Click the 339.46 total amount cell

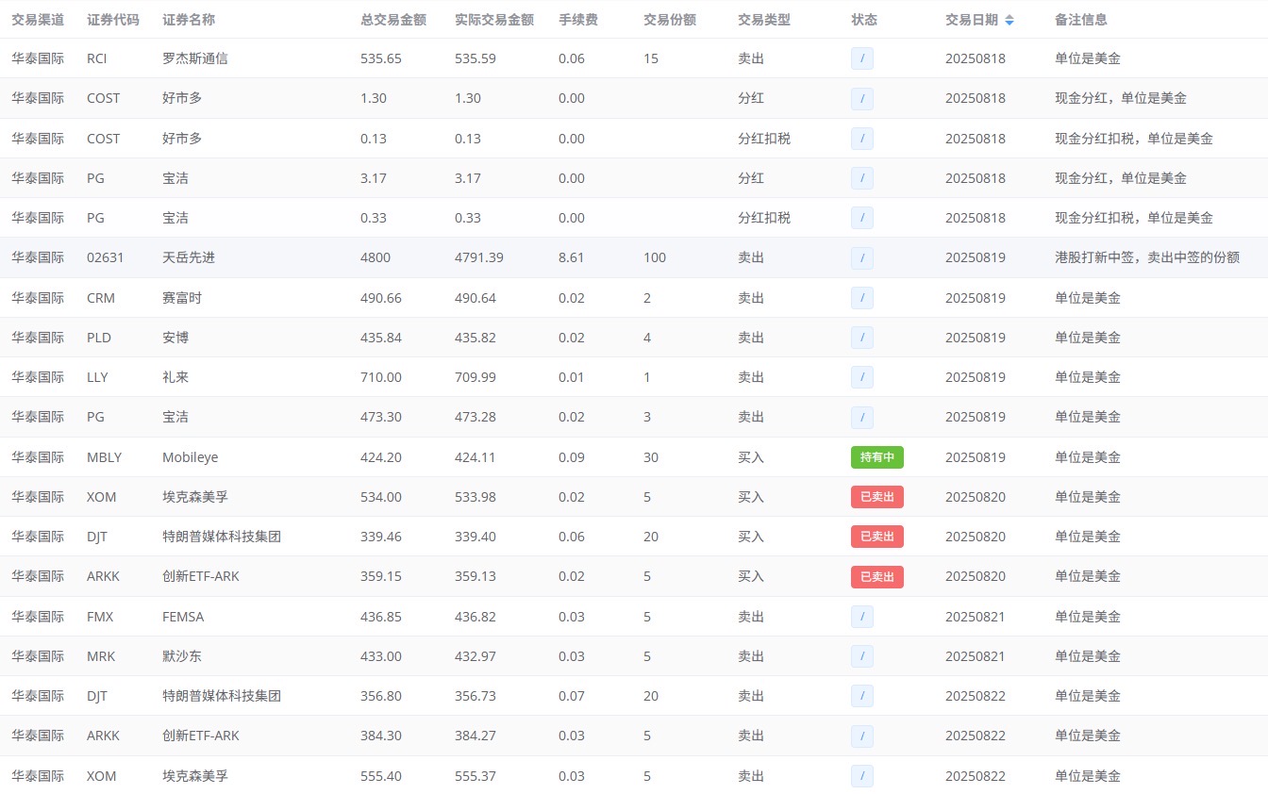[x=381, y=537]
